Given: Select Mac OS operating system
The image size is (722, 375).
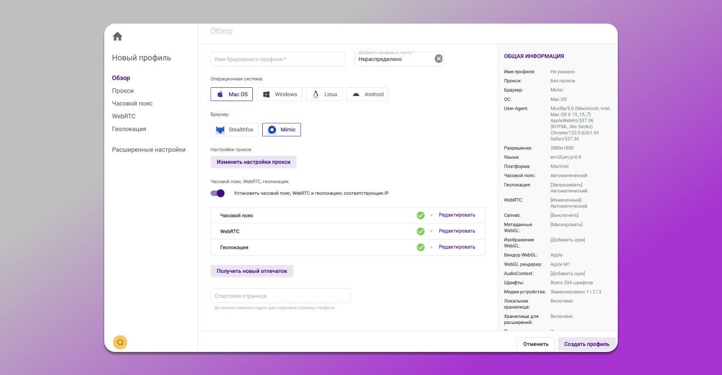Looking at the screenshot, I should point(232,94).
